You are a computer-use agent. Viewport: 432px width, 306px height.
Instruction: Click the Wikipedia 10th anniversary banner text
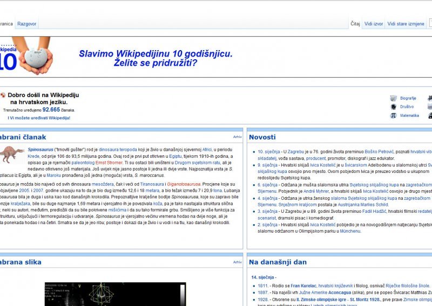coord(156,58)
